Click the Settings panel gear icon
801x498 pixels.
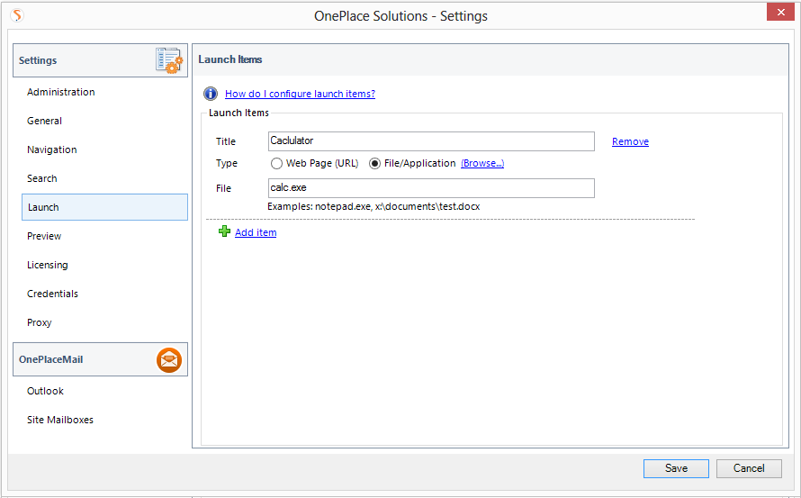168,60
